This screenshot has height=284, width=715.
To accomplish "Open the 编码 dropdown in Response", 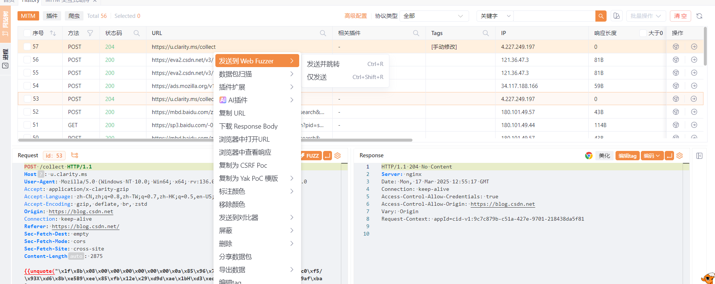I will 652,155.
